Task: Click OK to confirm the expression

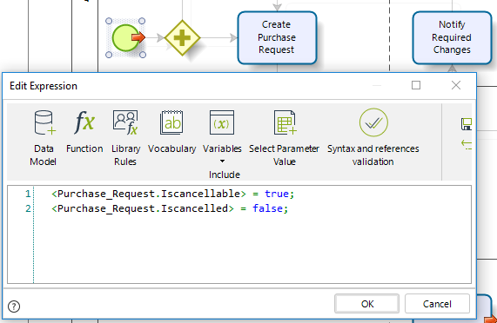Action: coord(366,304)
